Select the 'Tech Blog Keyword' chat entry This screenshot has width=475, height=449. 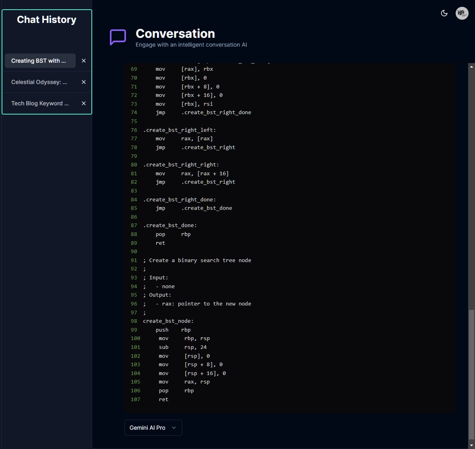(40, 103)
